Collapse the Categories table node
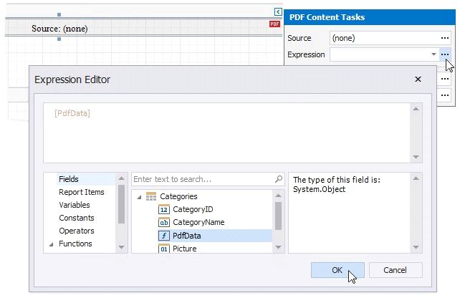Image resolution: width=460 pixels, height=298 pixels. tap(139, 196)
